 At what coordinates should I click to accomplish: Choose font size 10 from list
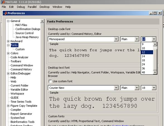point(147,48)
